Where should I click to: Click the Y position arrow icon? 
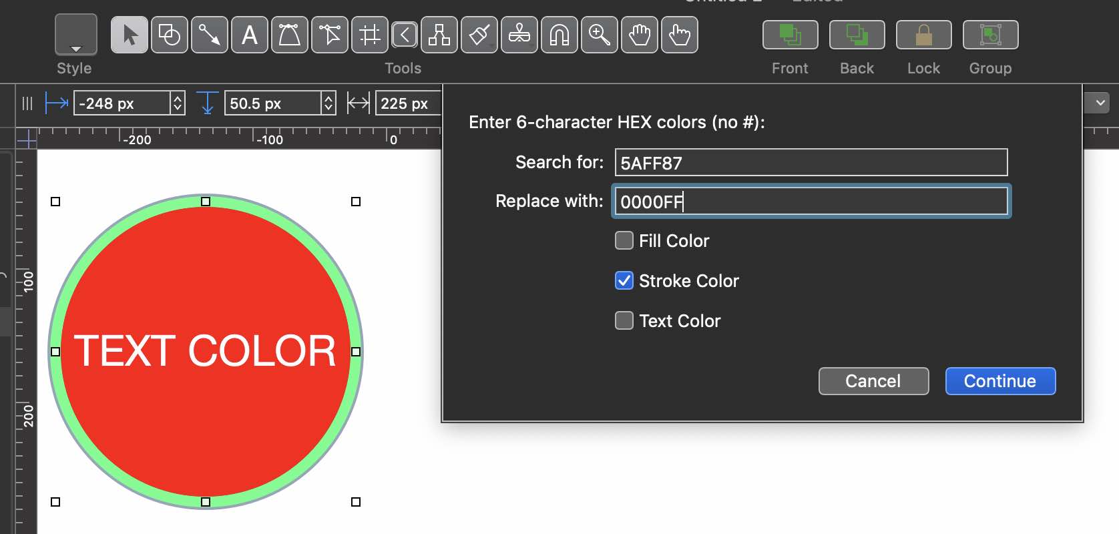tap(208, 103)
